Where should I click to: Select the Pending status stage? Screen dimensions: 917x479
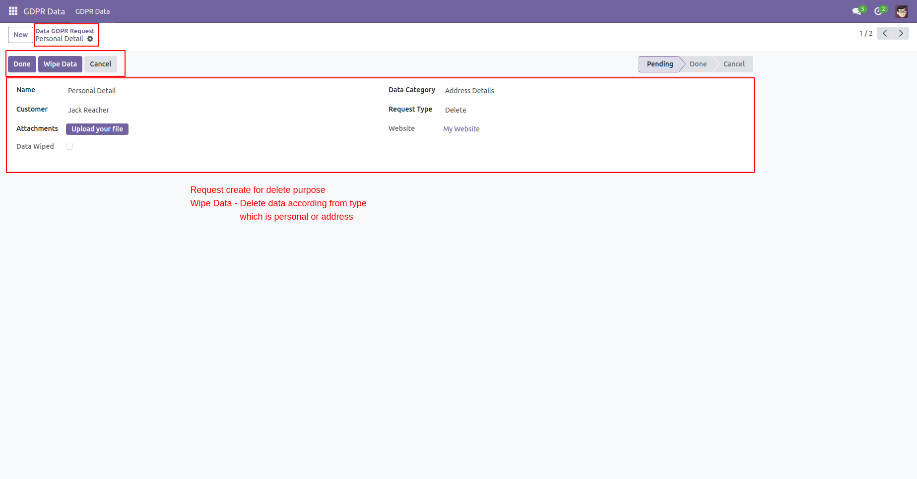click(x=659, y=64)
